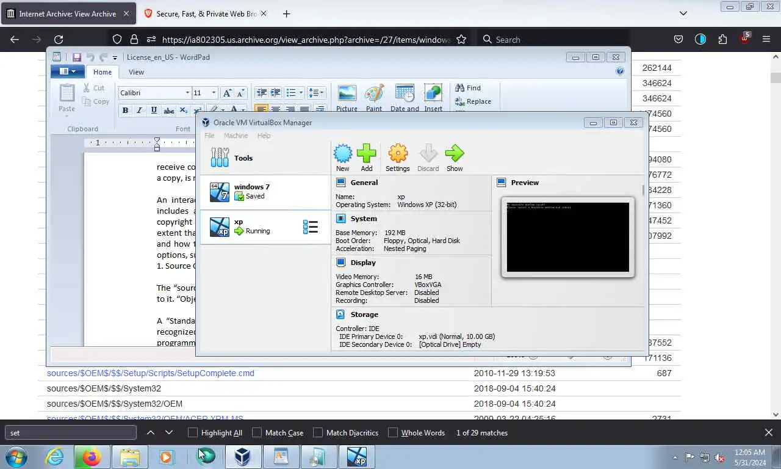Open the File menu in VirtualBox
Image resolution: width=781 pixels, height=469 pixels.
tap(209, 136)
